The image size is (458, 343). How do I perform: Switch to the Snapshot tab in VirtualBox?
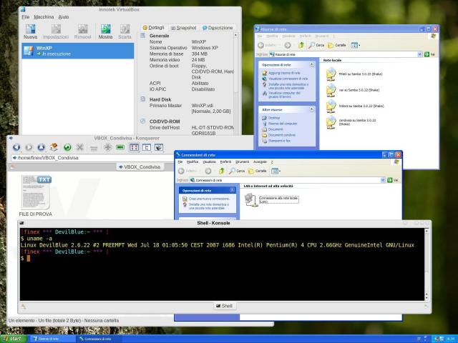pyautogui.click(x=184, y=28)
